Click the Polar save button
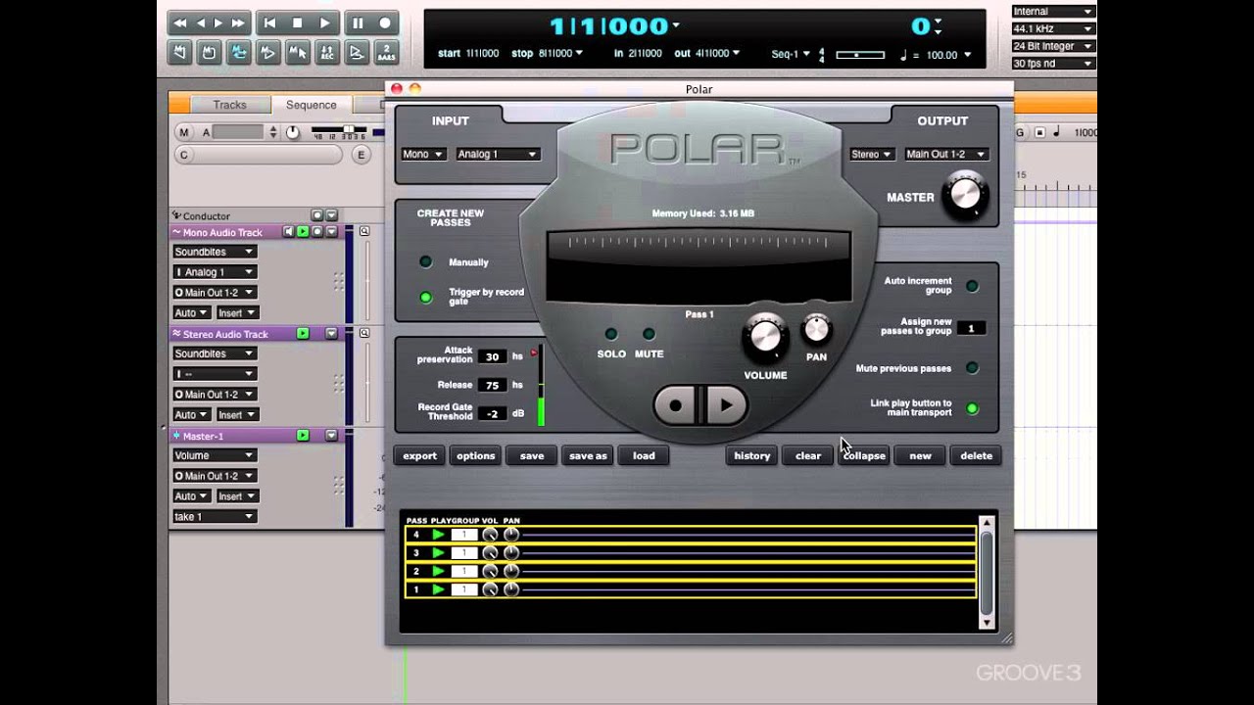Screen dimensions: 1254x705 (532, 455)
